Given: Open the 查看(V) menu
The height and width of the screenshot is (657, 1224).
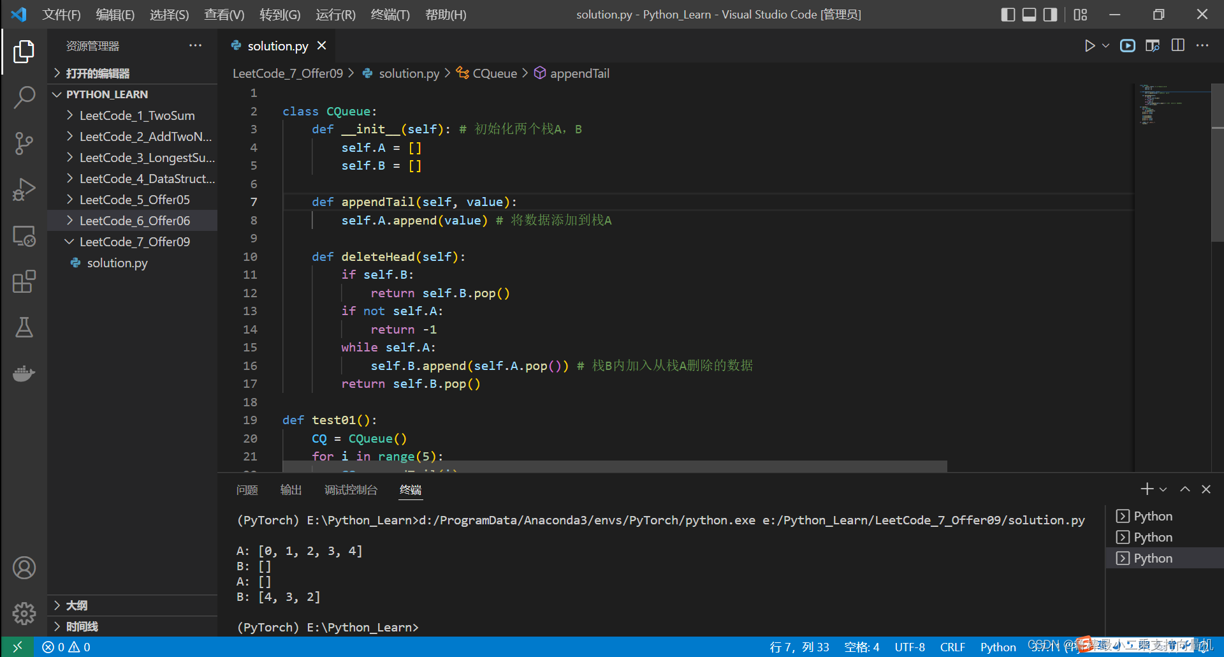Looking at the screenshot, I should pos(224,15).
